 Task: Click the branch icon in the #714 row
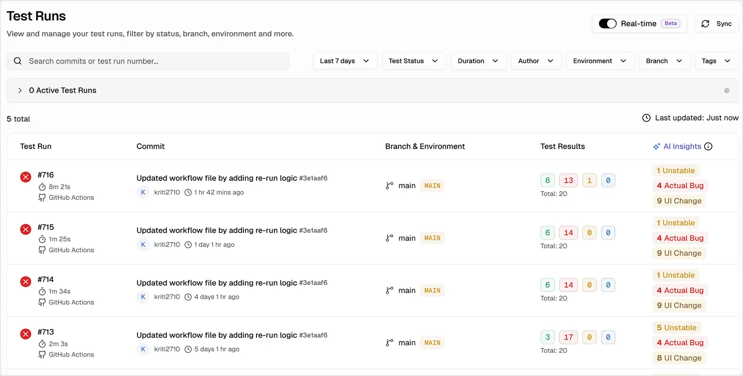click(x=389, y=290)
